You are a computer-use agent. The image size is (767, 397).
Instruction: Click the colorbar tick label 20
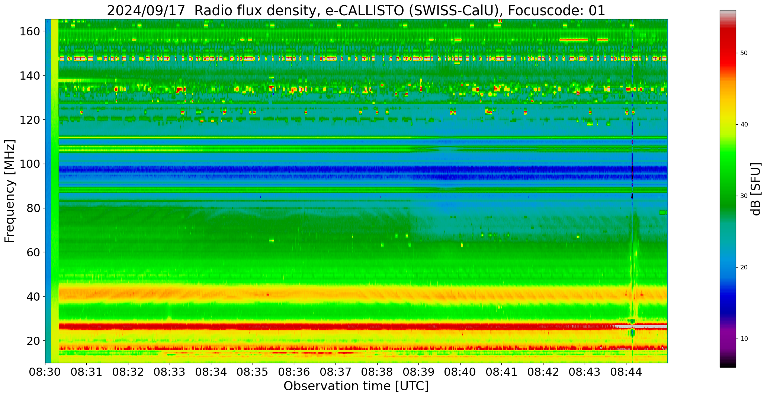744,267
